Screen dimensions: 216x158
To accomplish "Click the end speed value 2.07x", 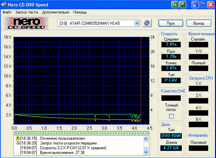I will click(171, 68).
